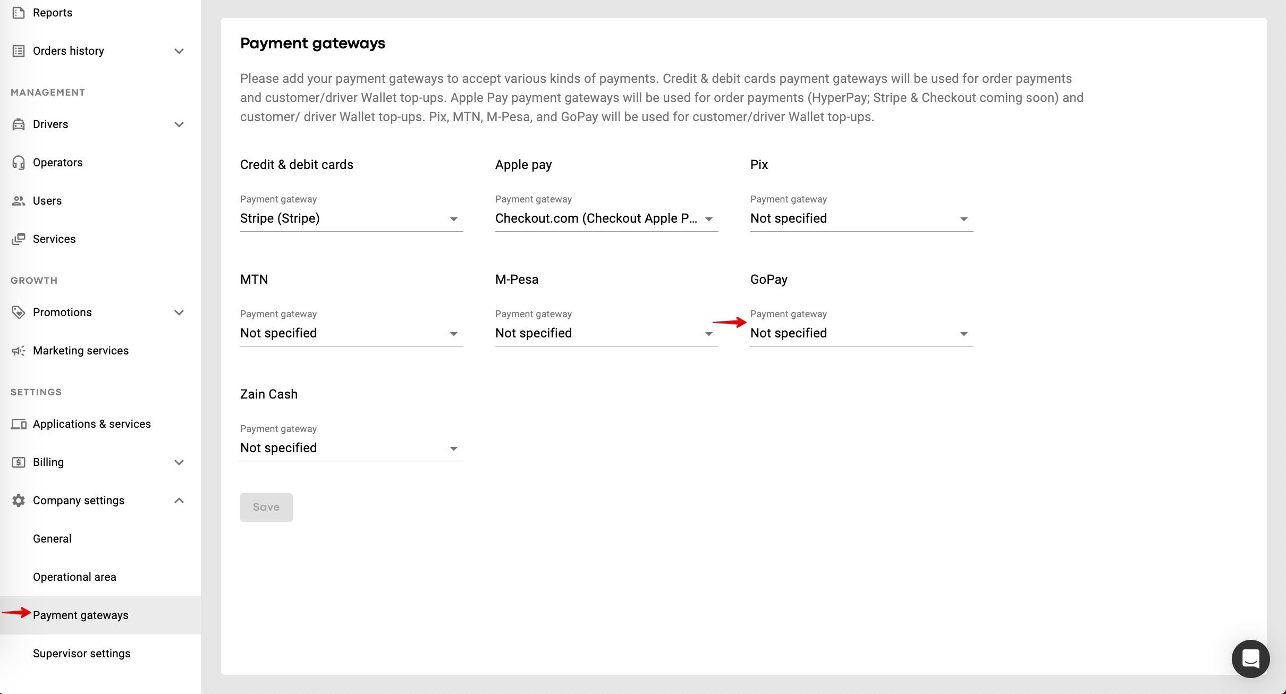Open the Credit & debit cards gateway dropdown
The image size is (1286, 694).
pyautogui.click(x=351, y=218)
